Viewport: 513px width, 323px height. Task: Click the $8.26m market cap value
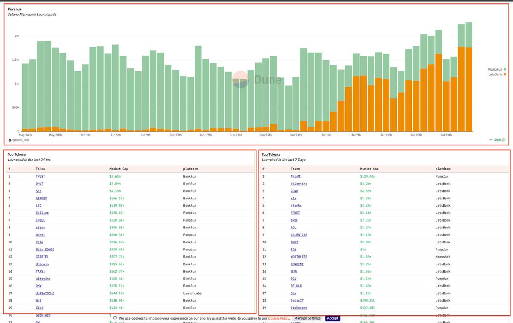(366, 184)
